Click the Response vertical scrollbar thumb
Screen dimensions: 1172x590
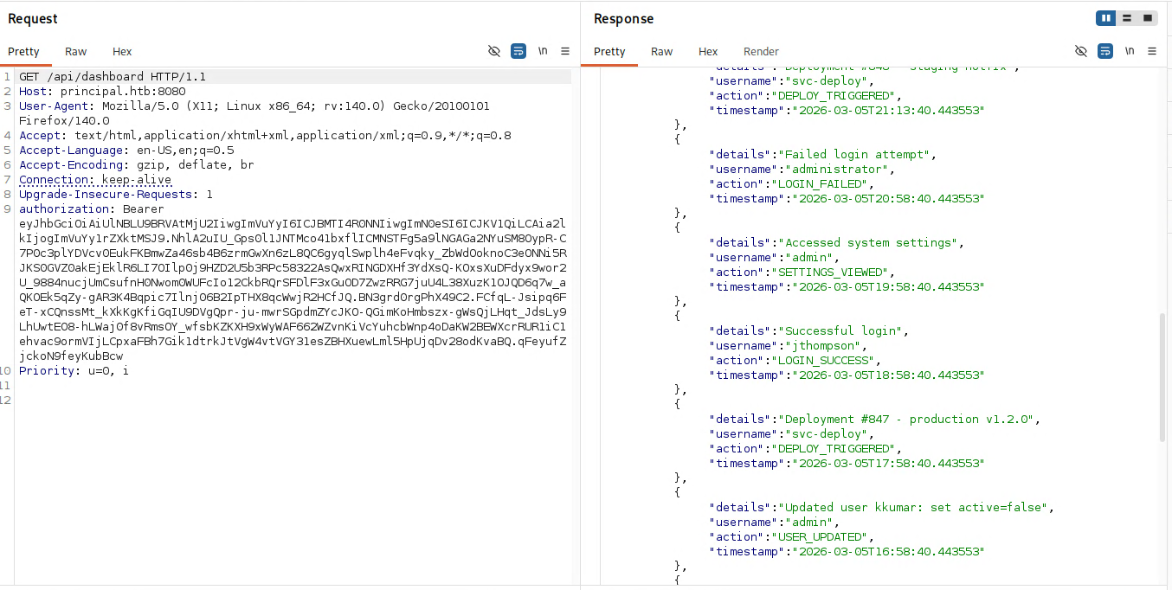point(1162,378)
